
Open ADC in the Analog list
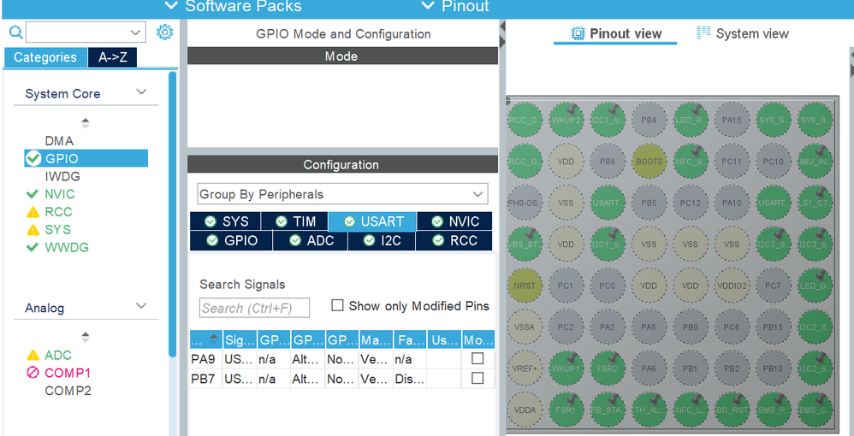(x=57, y=355)
